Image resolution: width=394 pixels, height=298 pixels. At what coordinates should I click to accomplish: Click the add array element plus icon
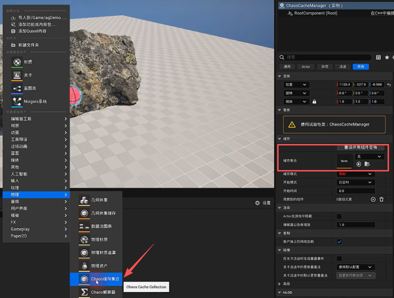pos(373,200)
